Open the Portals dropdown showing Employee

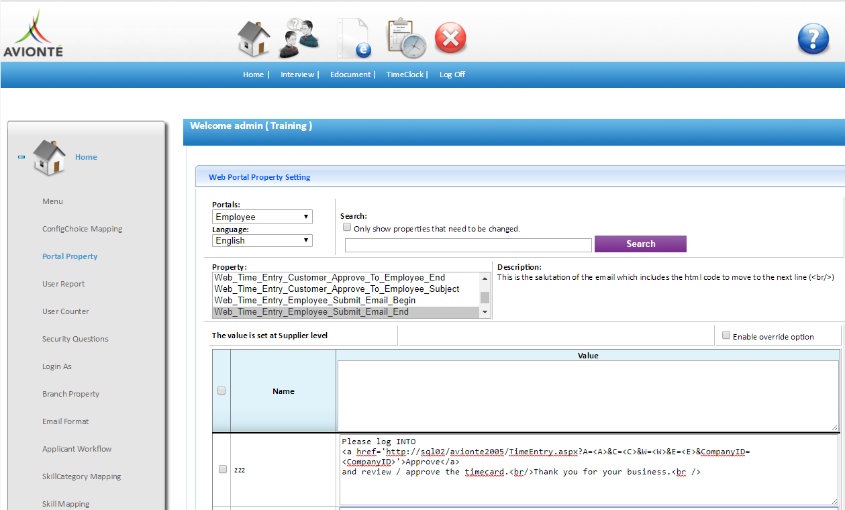[x=262, y=217]
